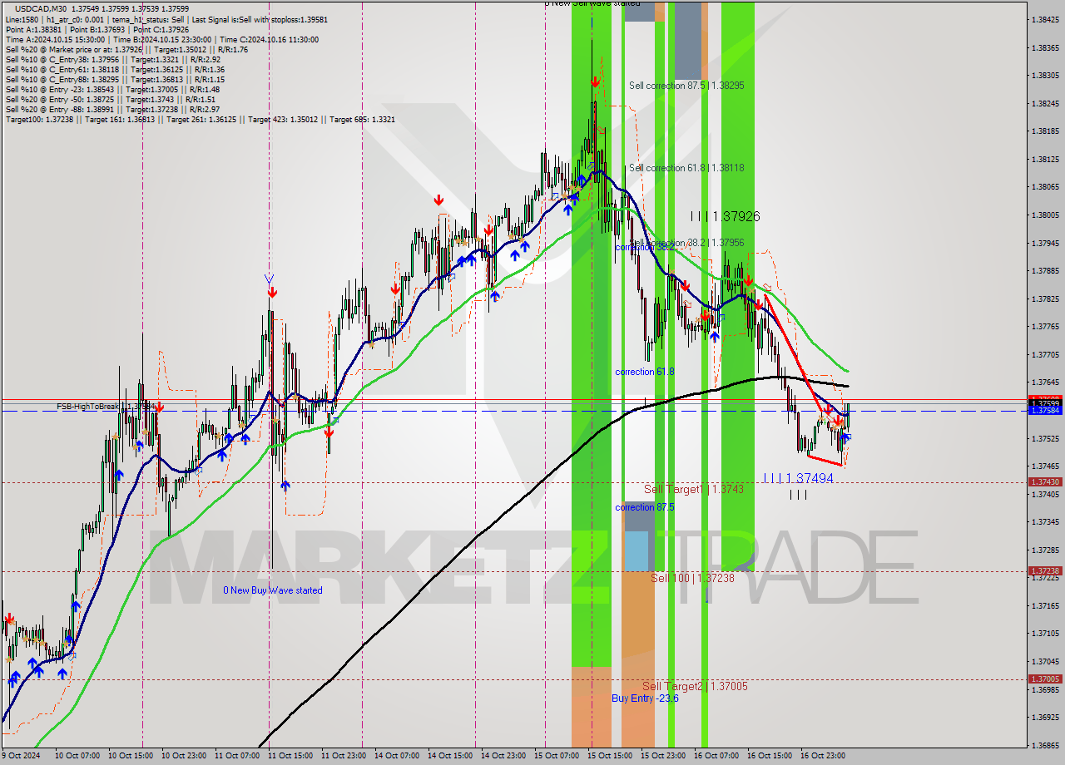The height and width of the screenshot is (765, 1065).
Task: Click the red 1.37005 price axis tag
Action: (x=1045, y=679)
